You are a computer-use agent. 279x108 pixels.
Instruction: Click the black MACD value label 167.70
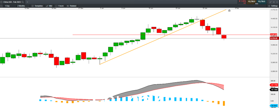tap(274, 90)
